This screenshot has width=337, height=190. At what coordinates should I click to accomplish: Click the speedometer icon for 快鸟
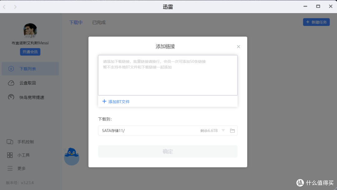click(x=11, y=97)
